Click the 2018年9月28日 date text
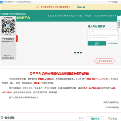This screenshot has height=121, width=121. pyautogui.click(x=112, y=107)
